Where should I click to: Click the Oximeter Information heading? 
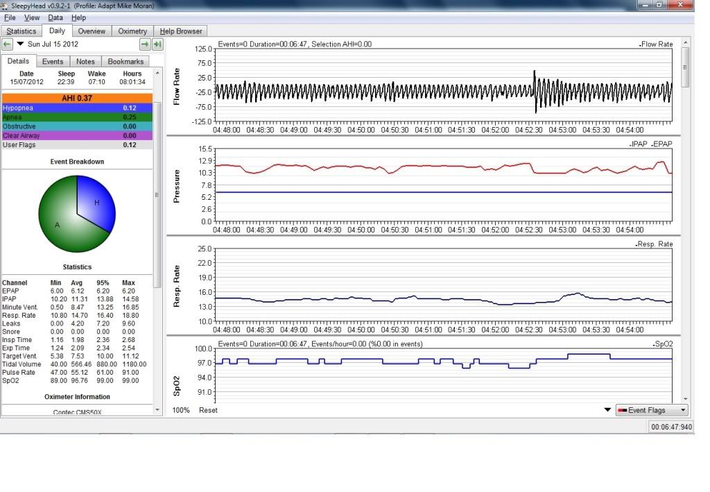pyautogui.click(x=77, y=397)
